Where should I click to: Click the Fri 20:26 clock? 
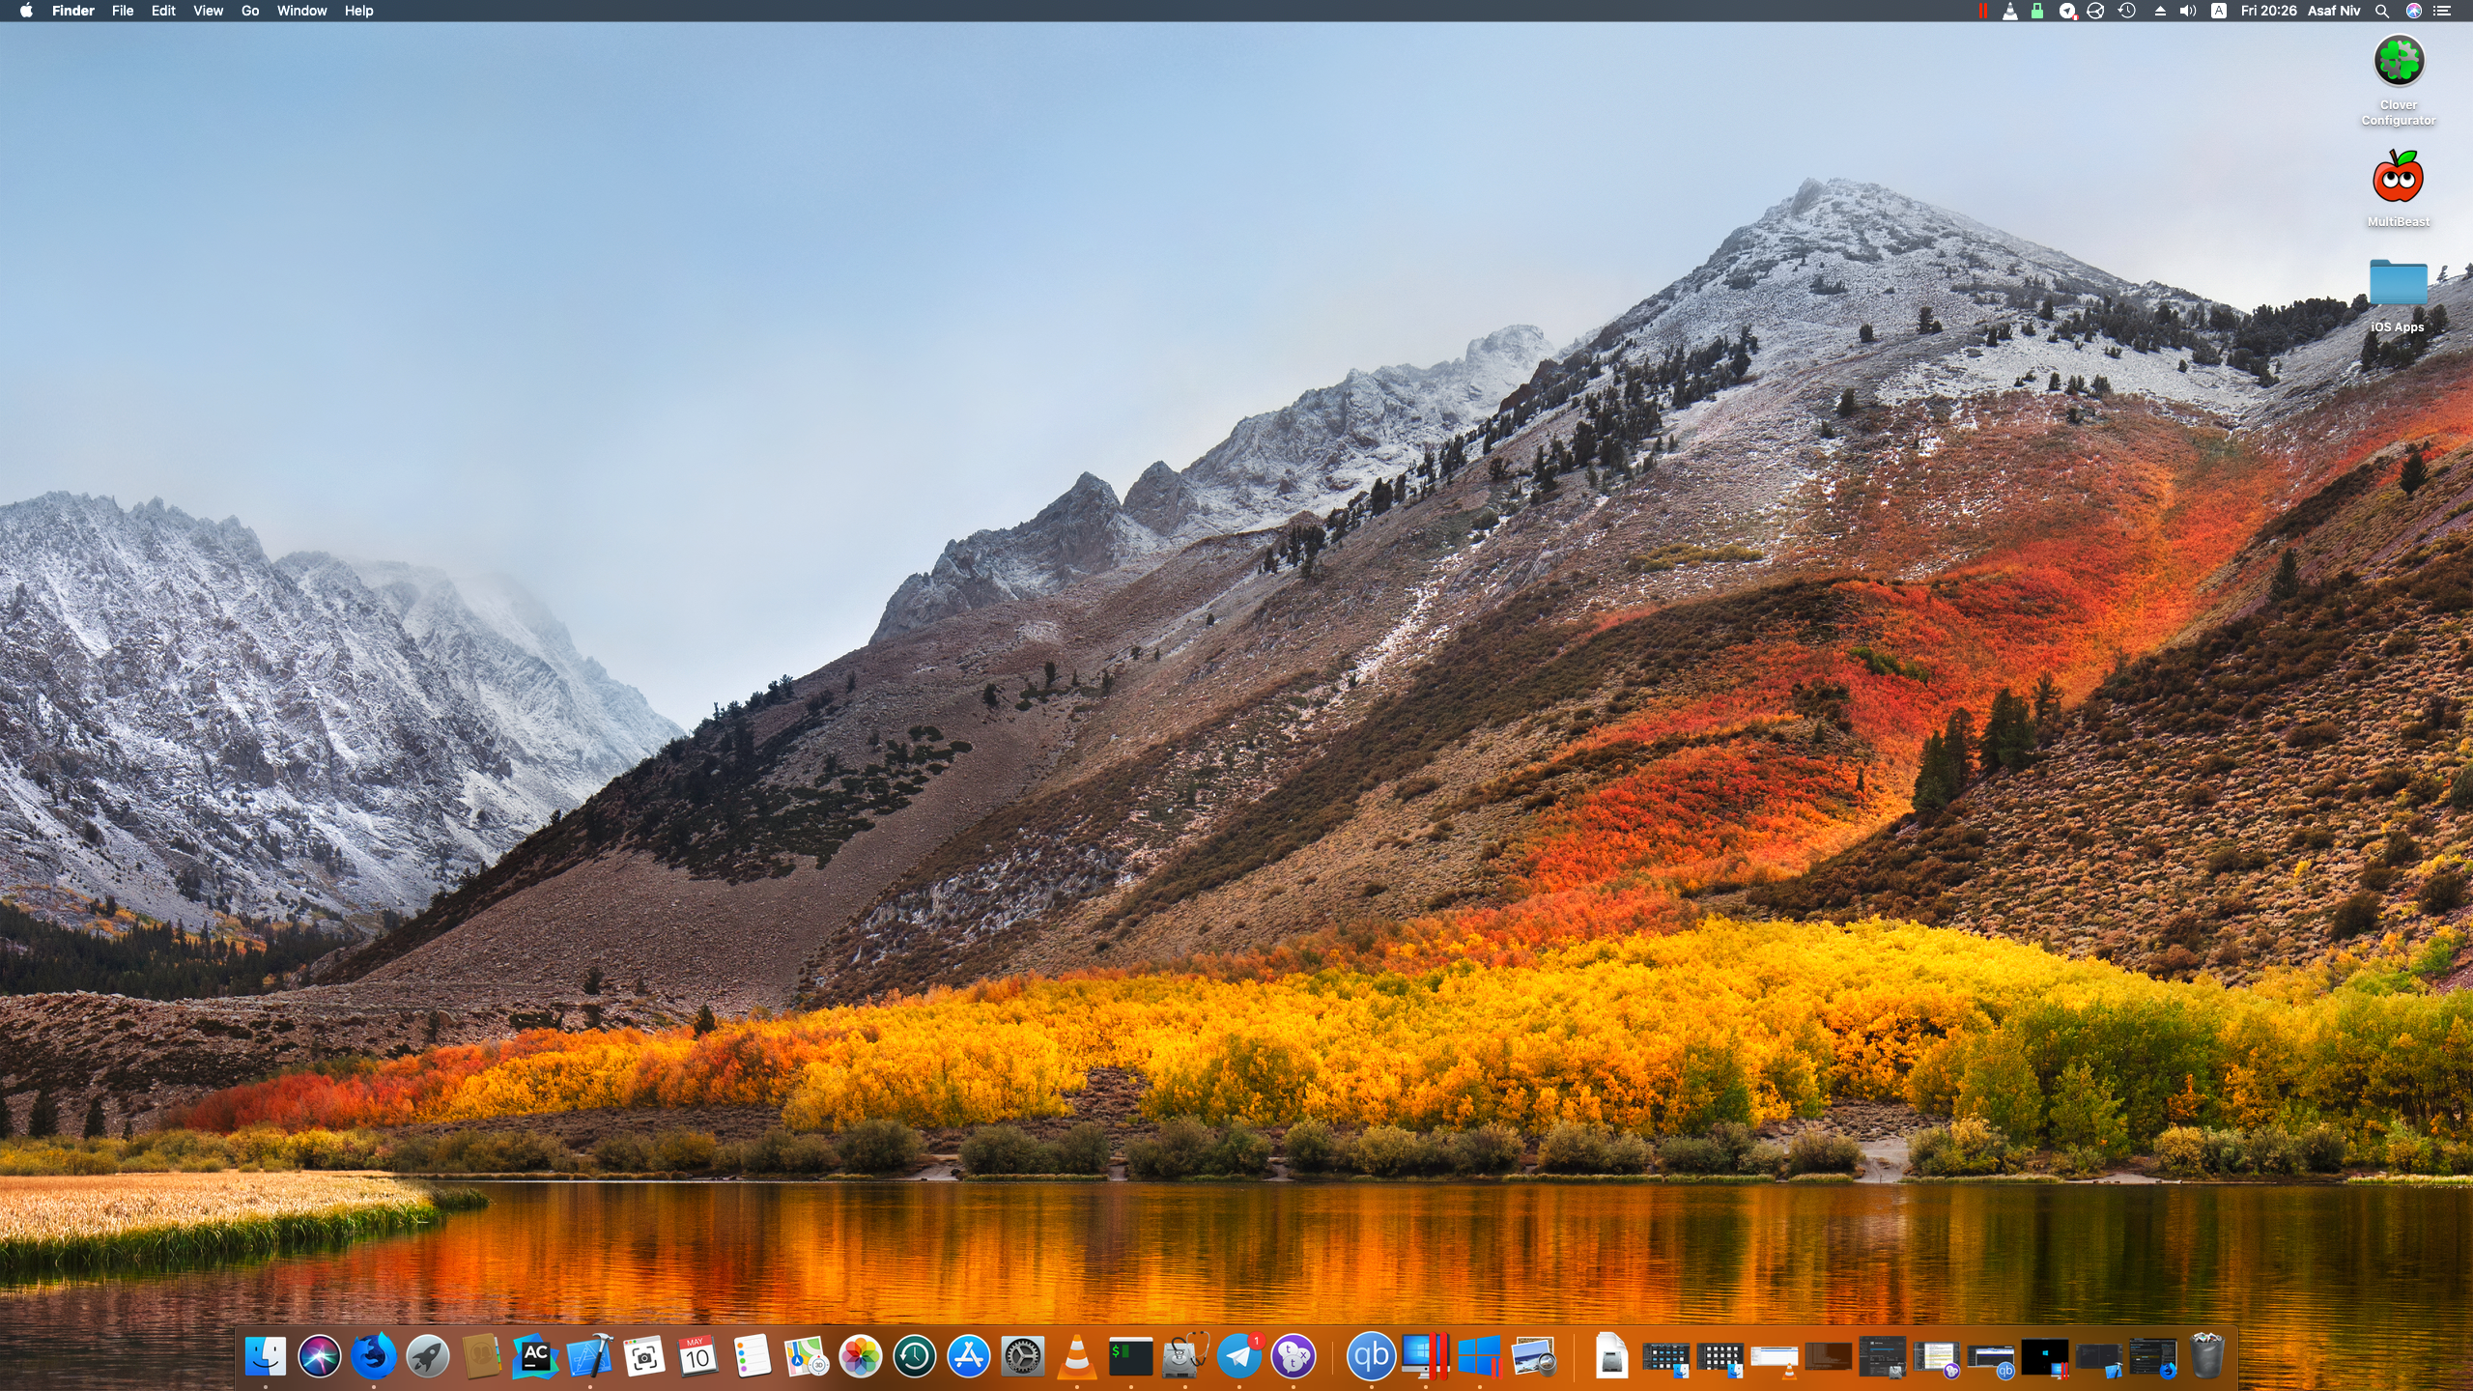(x=2268, y=11)
